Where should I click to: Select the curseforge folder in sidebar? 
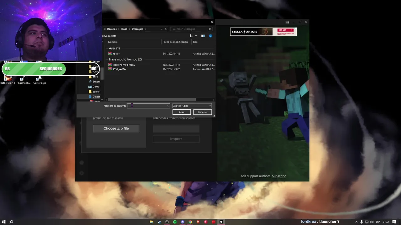(x=95, y=92)
